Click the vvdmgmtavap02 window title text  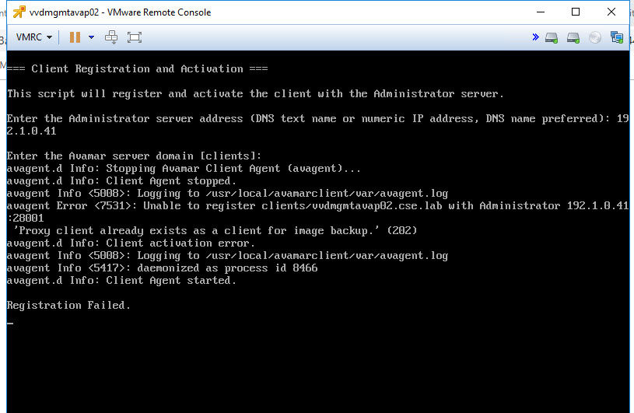click(120, 12)
